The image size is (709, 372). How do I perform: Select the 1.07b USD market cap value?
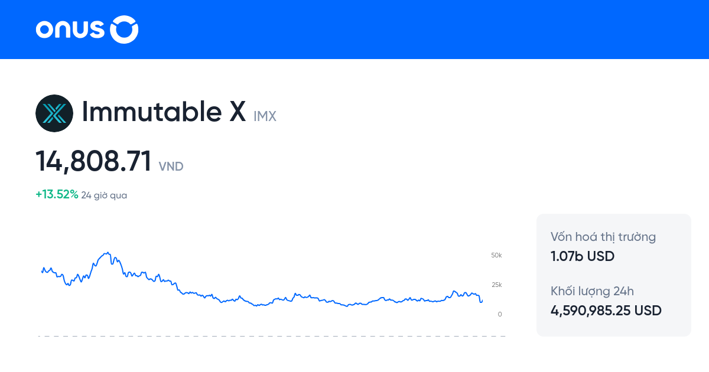583,256
